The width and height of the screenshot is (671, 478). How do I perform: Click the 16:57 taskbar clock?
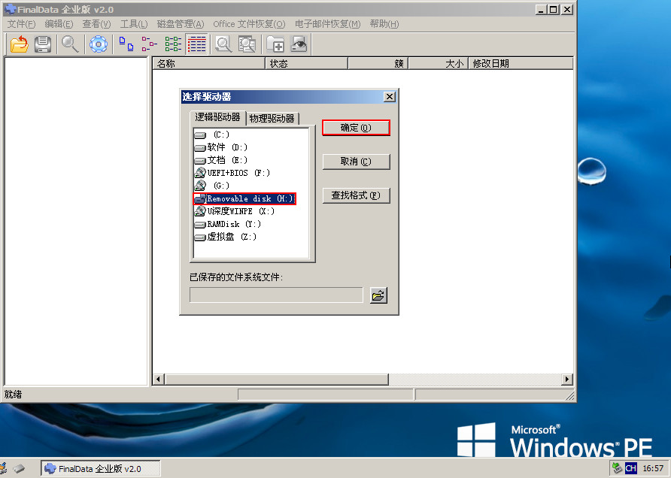click(x=653, y=468)
